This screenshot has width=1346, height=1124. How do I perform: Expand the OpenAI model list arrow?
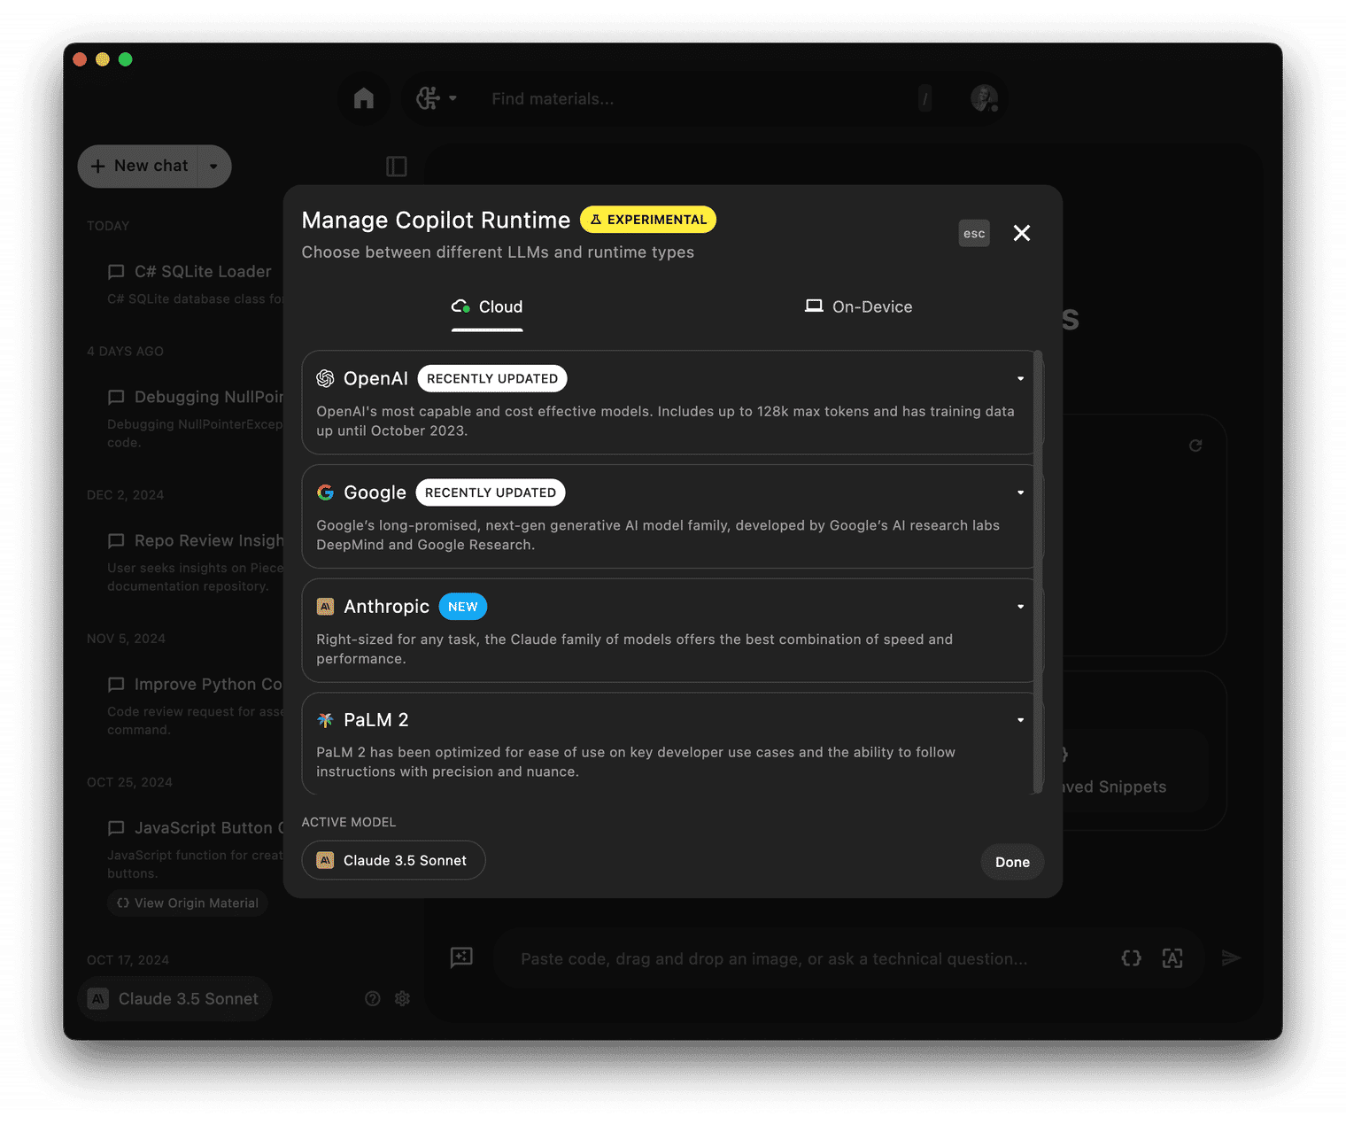pos(1020,379)
